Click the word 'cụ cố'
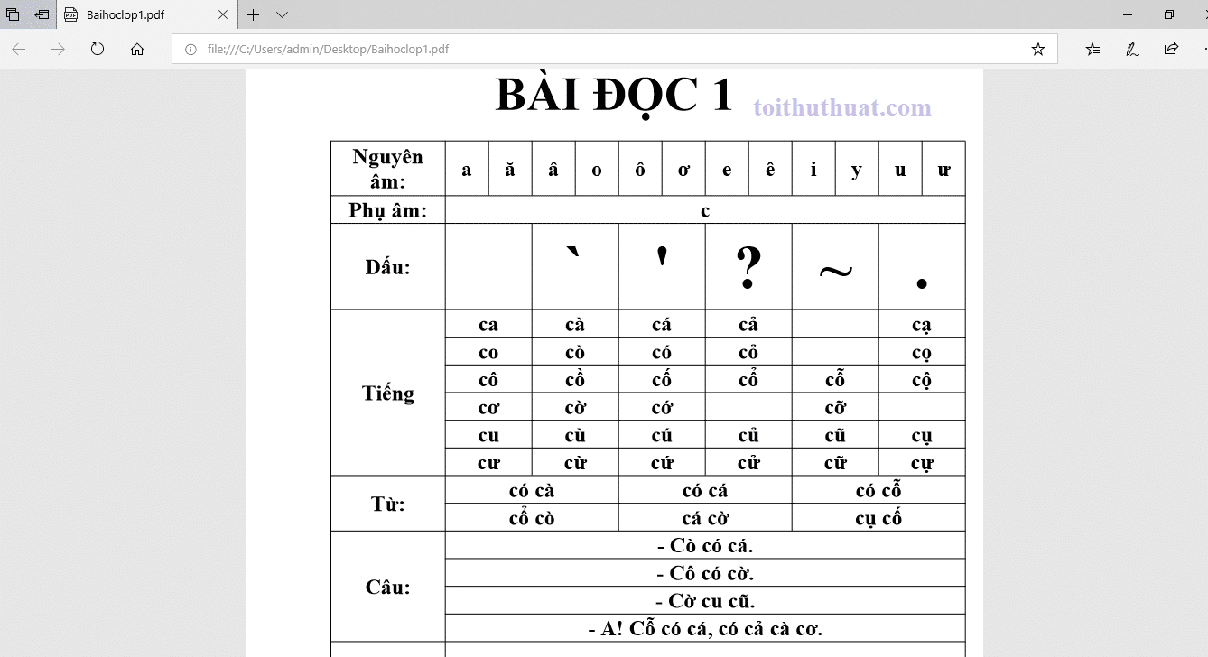1208x657 pixels. point(878,518)
